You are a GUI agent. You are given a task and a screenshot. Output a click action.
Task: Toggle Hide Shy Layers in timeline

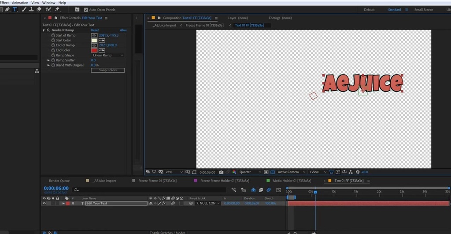(253, 190)
